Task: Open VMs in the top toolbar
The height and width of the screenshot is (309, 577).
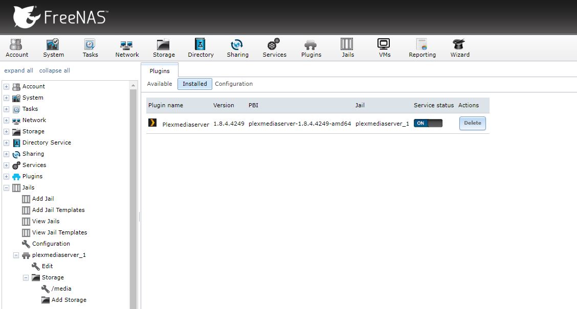Action: [x=384, y=48]
